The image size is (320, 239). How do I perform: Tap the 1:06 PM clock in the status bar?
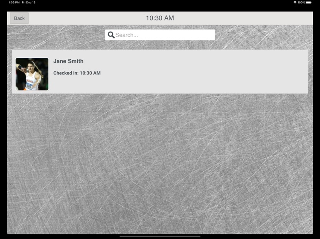tap(14, 3)
